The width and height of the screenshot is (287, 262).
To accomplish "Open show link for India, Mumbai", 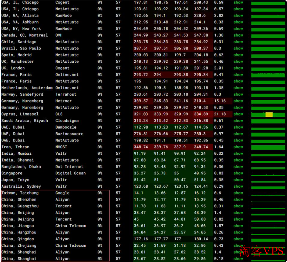I will (238, 153).
